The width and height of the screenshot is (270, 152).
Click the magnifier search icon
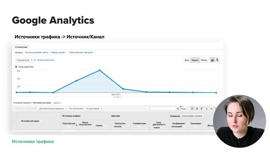pos(178,109)
